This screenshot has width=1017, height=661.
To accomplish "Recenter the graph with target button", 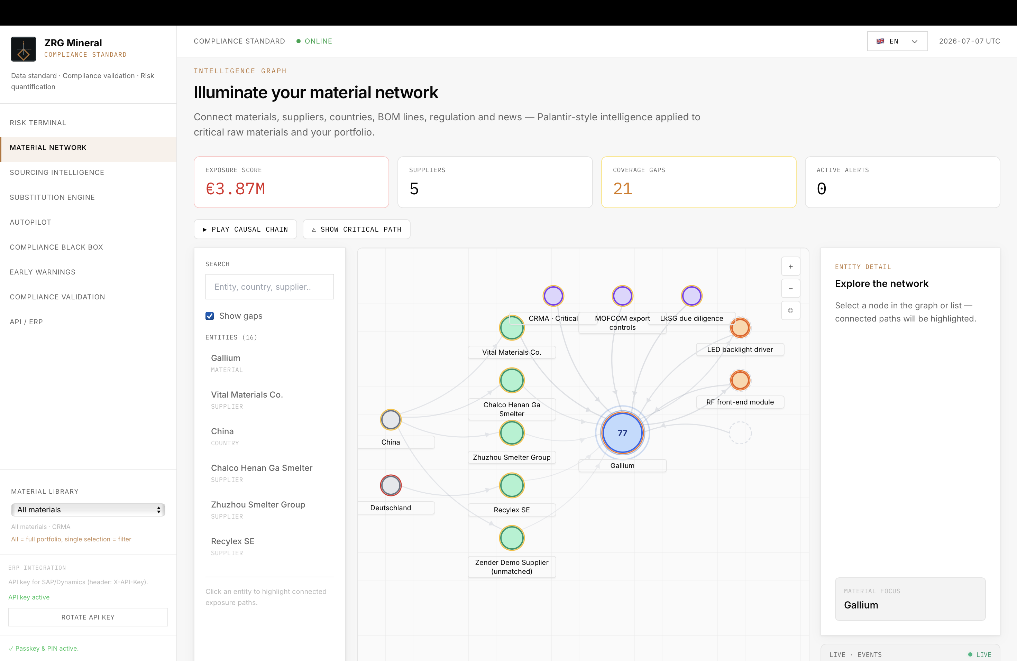I will (x=790, y=310).
